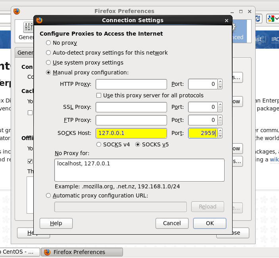
Task: Open the Google search engine dropdown
Action: [273, 19]
